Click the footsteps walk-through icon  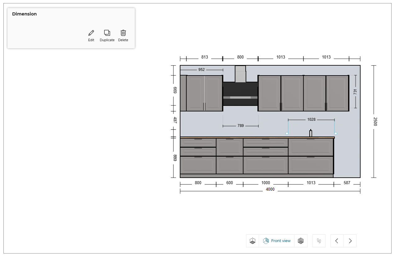pos(319,241)
